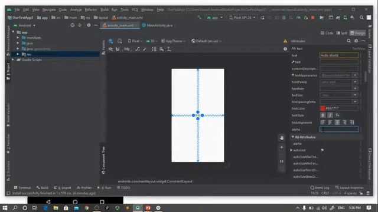Screen dimensions: 378x212
Task: Open Attributes panel gear settings
Action: 356,41
